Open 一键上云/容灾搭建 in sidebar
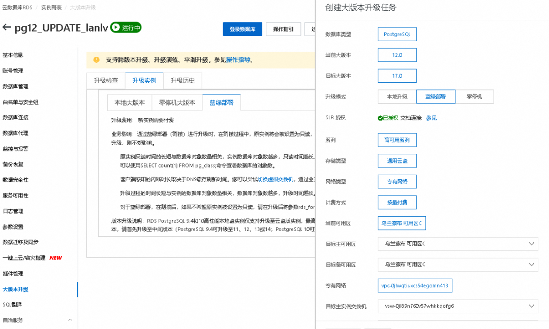The height and width of the screenshot is (329, 549). pos(24,258)
